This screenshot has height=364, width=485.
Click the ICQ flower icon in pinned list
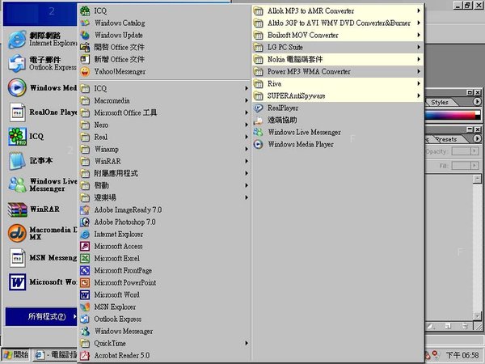pos(17,137)
